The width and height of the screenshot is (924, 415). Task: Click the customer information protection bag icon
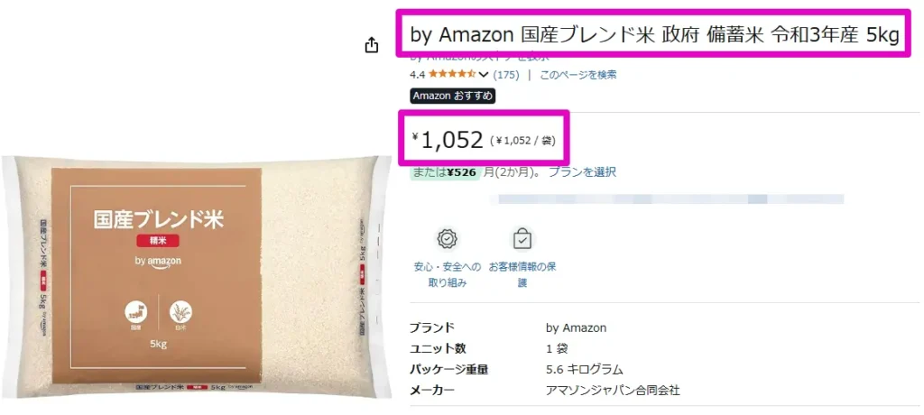pyautogui.click(x=522, y=239)
